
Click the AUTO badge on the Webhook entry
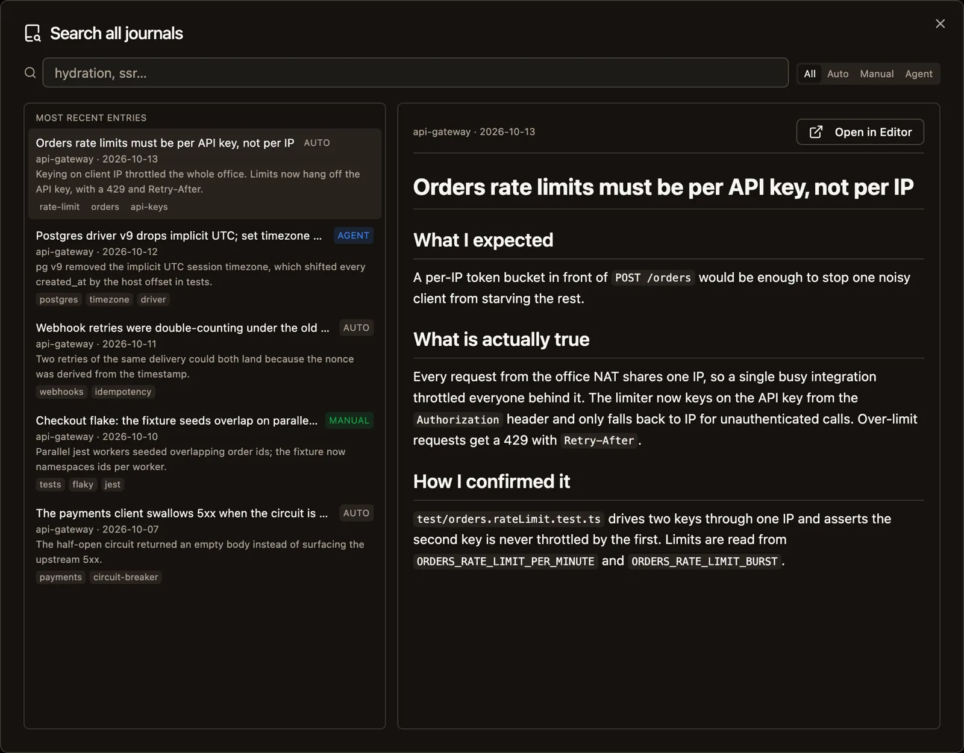click(x=356, y=328)
